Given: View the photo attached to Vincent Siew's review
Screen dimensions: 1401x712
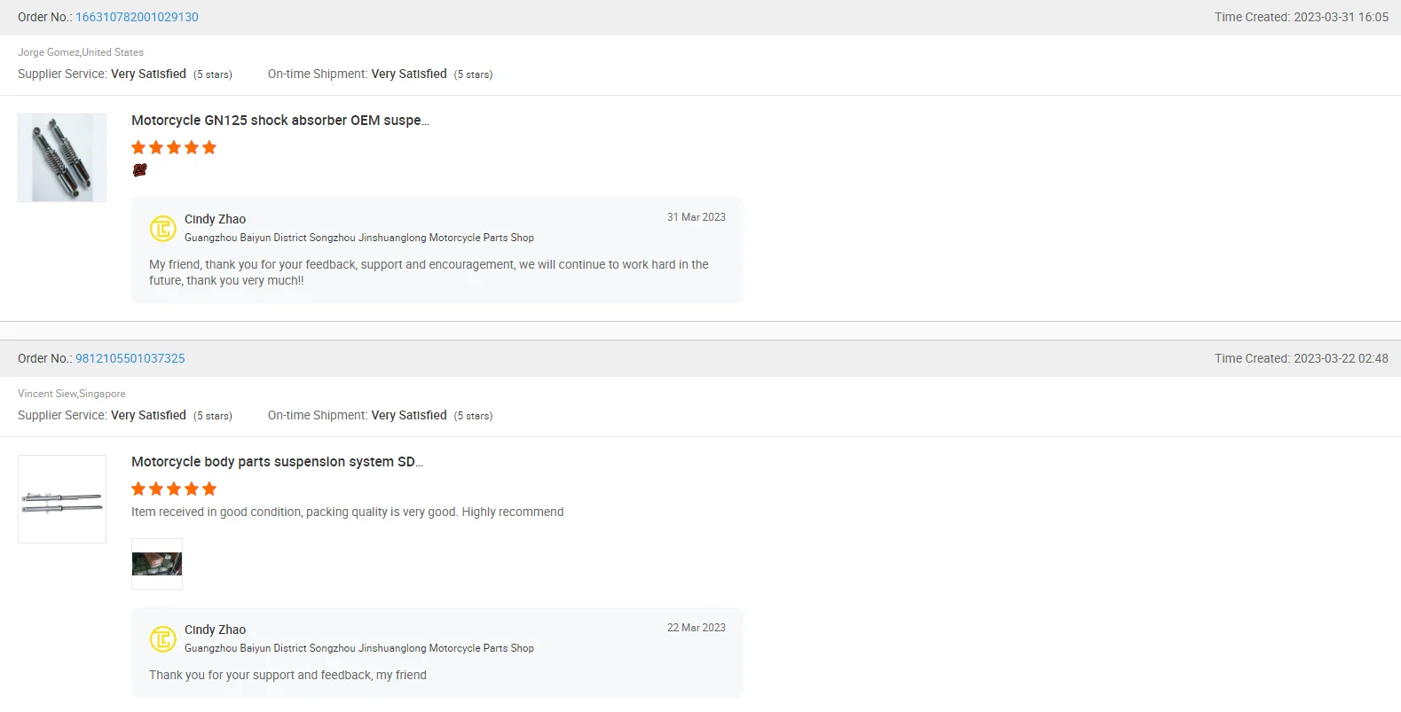Looking at the screenshot, I should click(157, 564).
